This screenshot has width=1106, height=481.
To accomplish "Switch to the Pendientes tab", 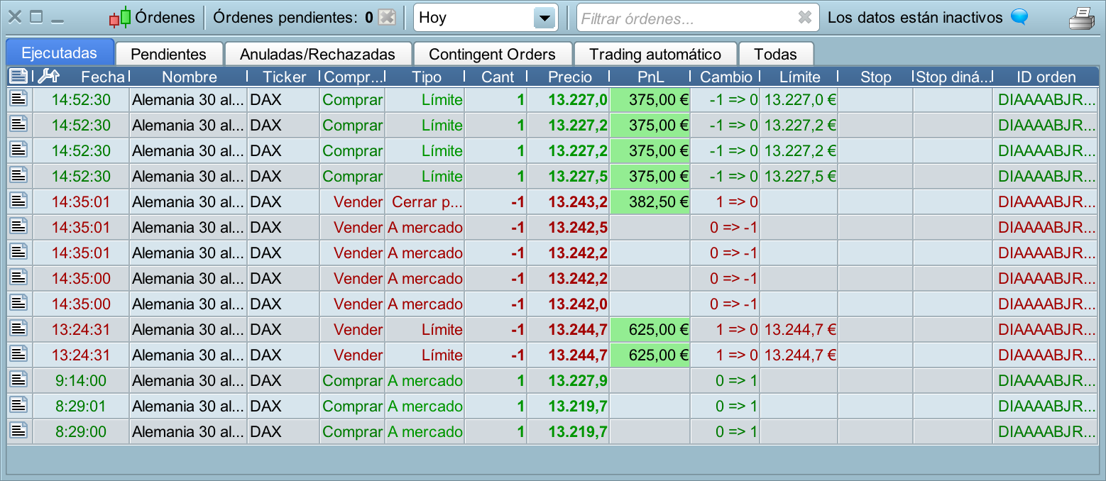I will coord(169,54).
